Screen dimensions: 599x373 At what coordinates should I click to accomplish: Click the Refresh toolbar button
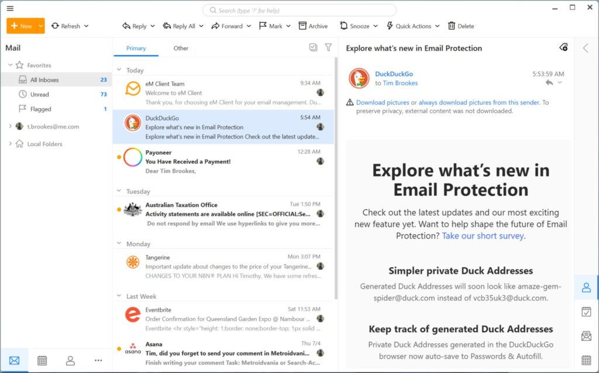coord(66,26)
